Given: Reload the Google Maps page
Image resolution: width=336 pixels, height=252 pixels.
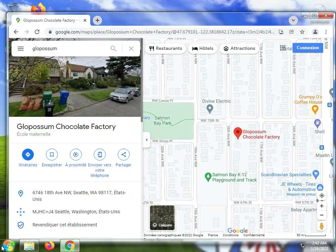Looking at the screenshot, I should point(37,32).
